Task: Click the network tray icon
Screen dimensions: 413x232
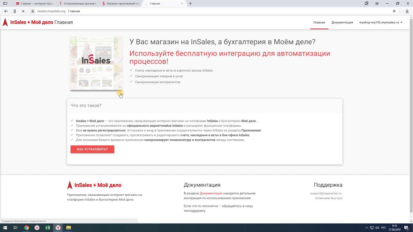Action: (x=372, y=228)
